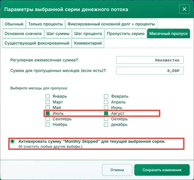Close the dialog with the X button

[184, 9]
